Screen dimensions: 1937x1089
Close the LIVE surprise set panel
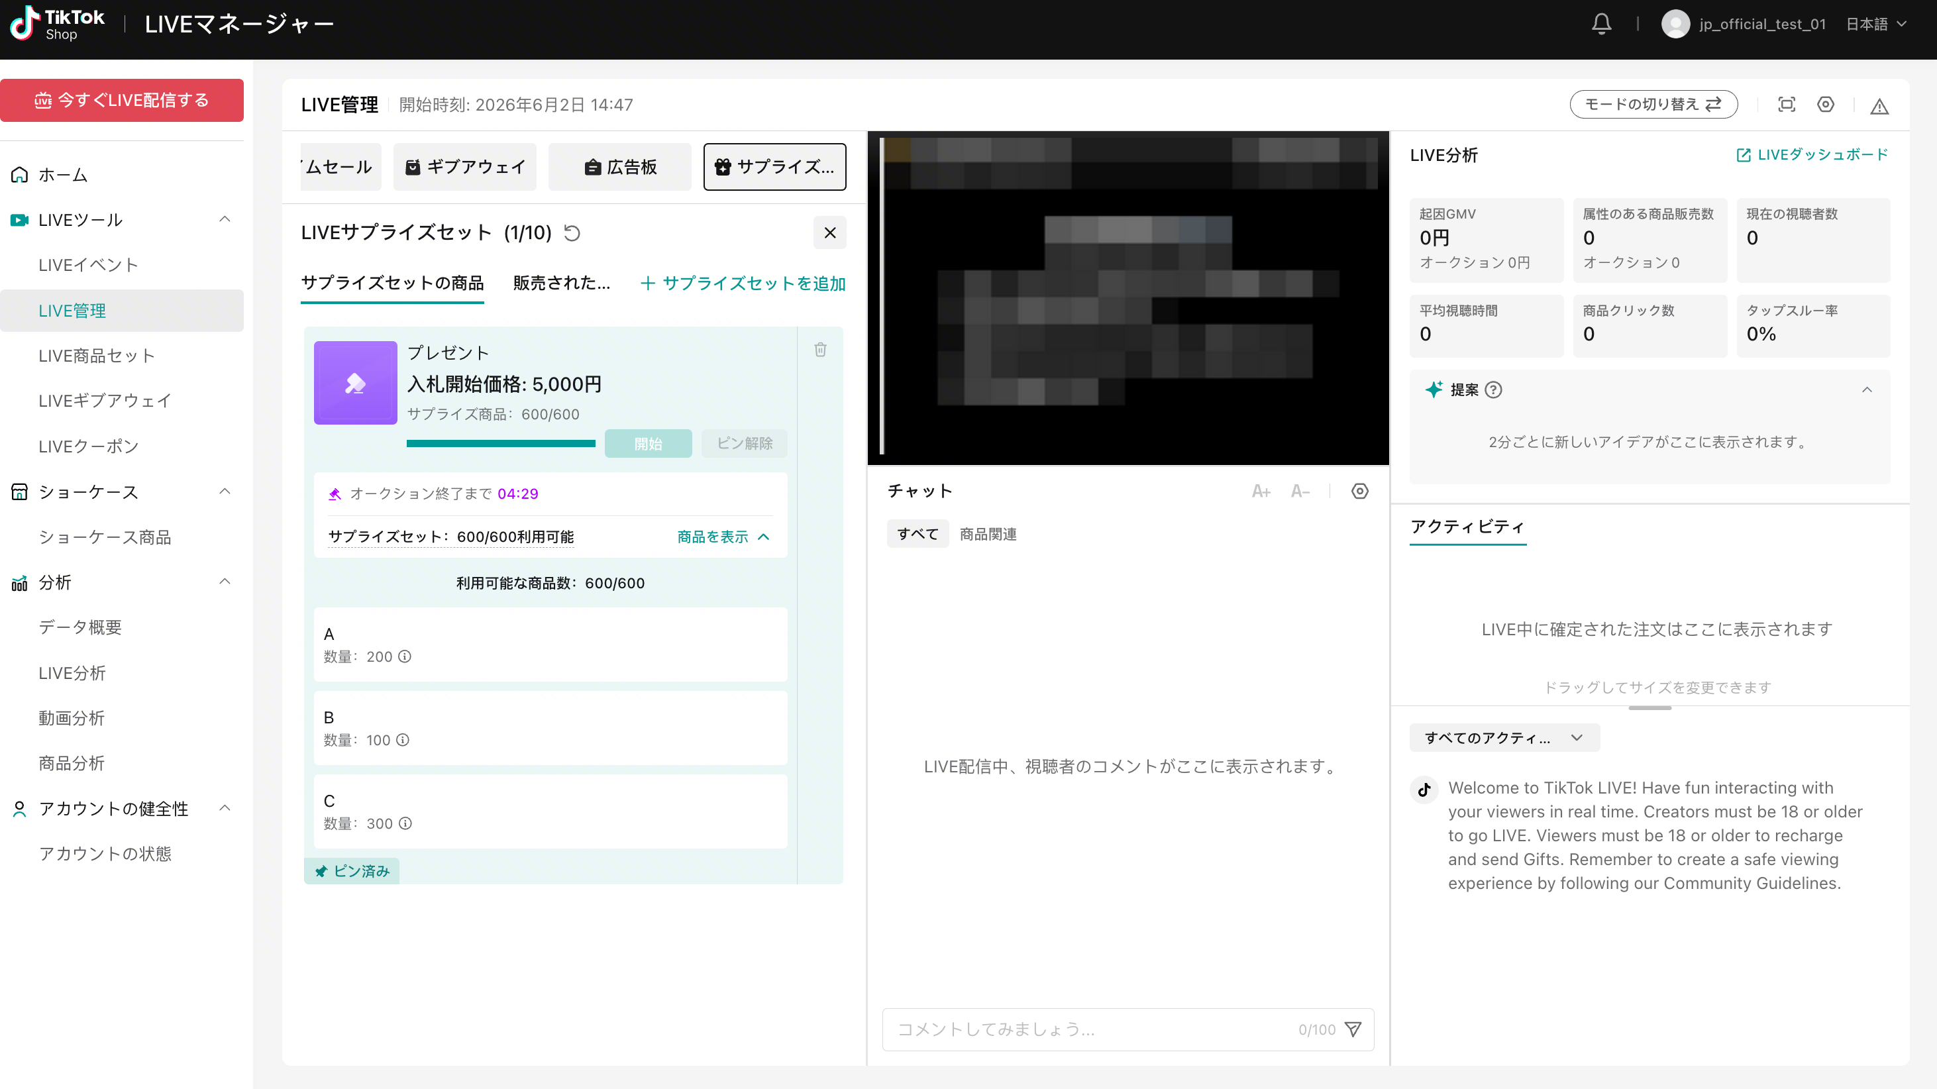(x=829, y=233)
